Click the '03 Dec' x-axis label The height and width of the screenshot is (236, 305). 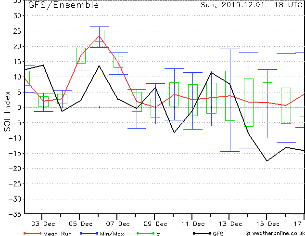43,224
